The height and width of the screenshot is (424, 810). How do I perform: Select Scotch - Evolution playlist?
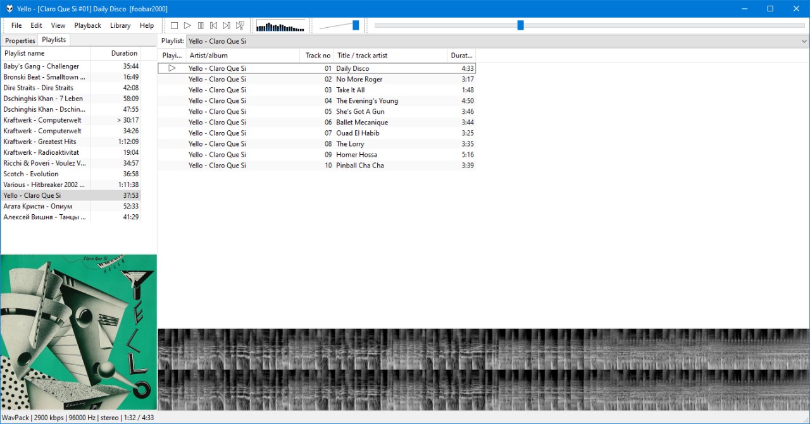point(71,174)
